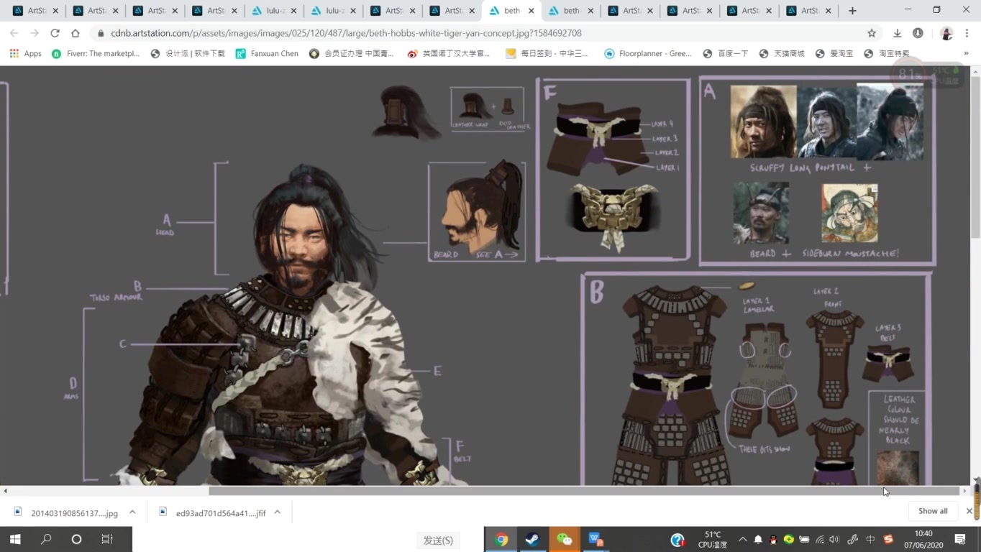This screenshot has width=981, height=552.
Task: Expand options for ed93ad701d564a41 jfif download
Action: pyautogui.click(x=278, y=512)
